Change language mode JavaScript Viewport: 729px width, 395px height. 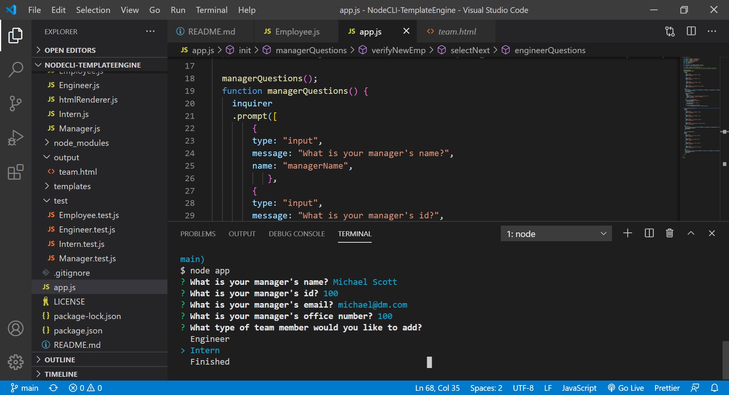tap(579, 388)
